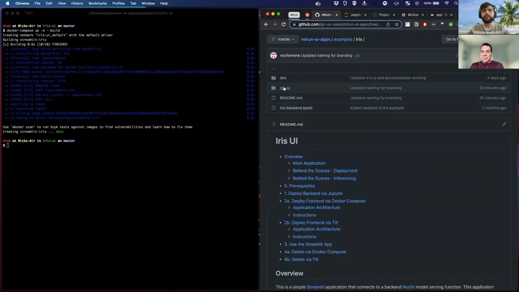Jump to 4a. Delete via Docker Compose
The height and width of the screenshot is (292, 519).
[x=315, y=252]
